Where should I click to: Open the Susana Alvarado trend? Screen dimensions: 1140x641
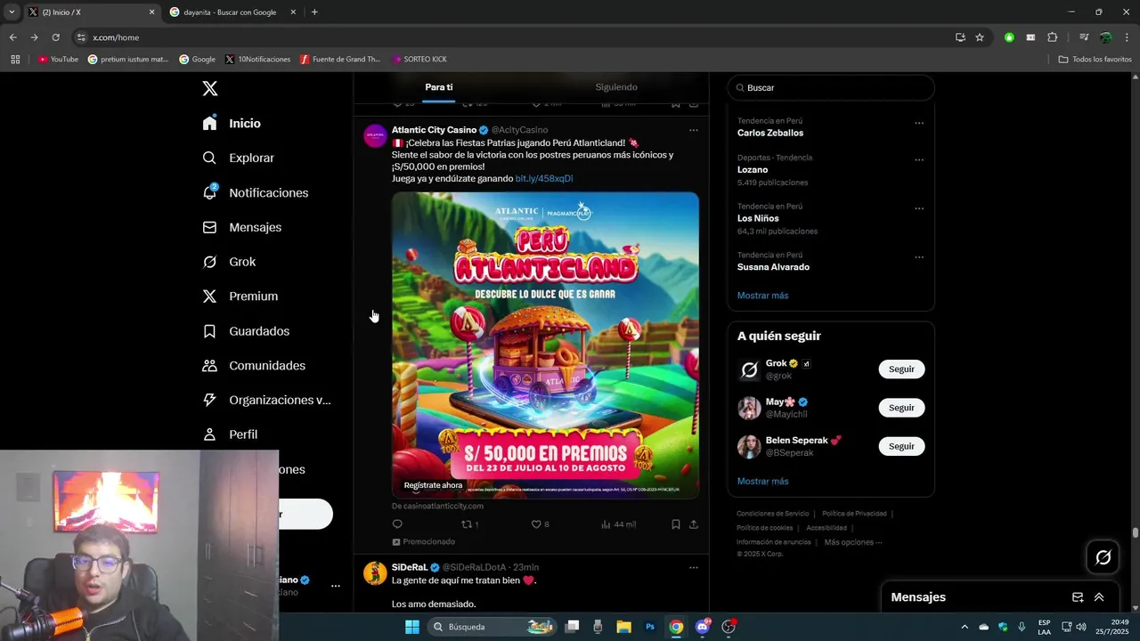coord(773,267)
